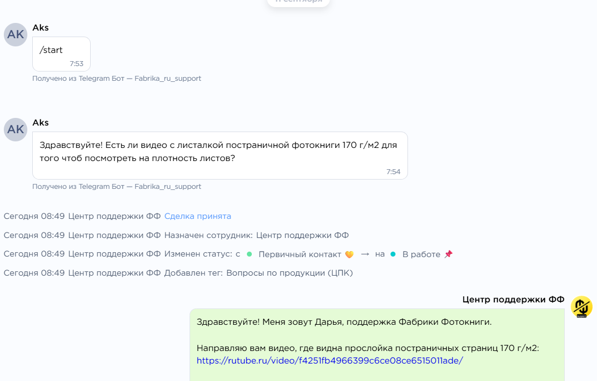Select the message asking about 170 г/м2 photobook video
Image resolution: width=597 pixels, height=381 pixels.
(x=220, y=156)
